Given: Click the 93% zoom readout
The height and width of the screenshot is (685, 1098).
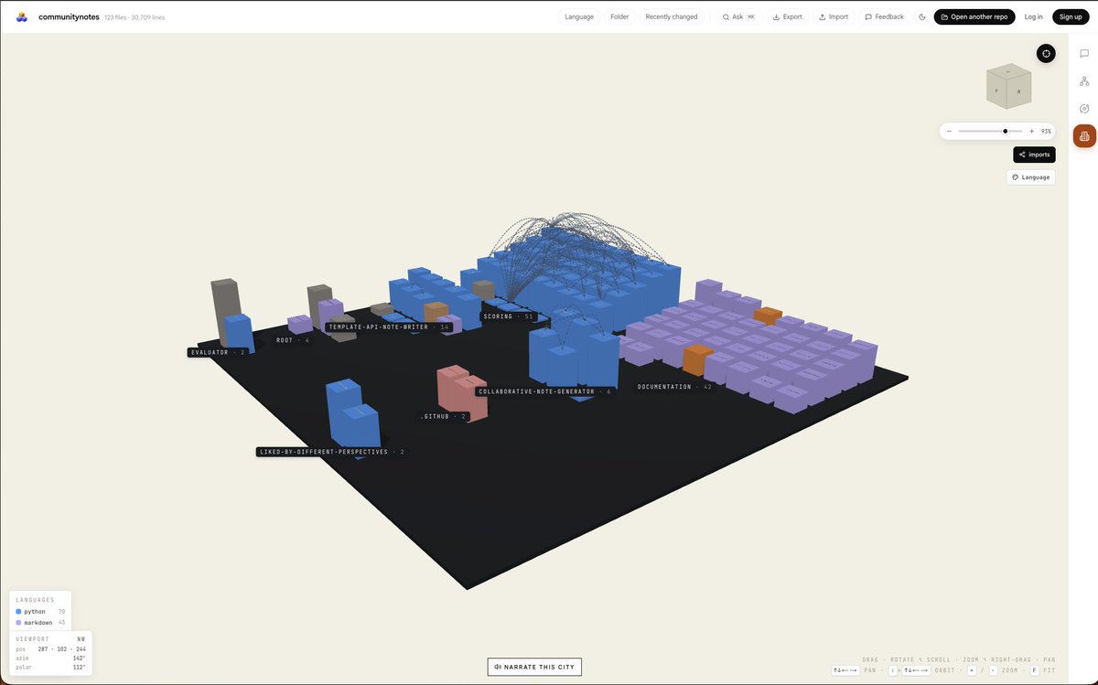Looking at the screenshot, I should click(1046, 132).
